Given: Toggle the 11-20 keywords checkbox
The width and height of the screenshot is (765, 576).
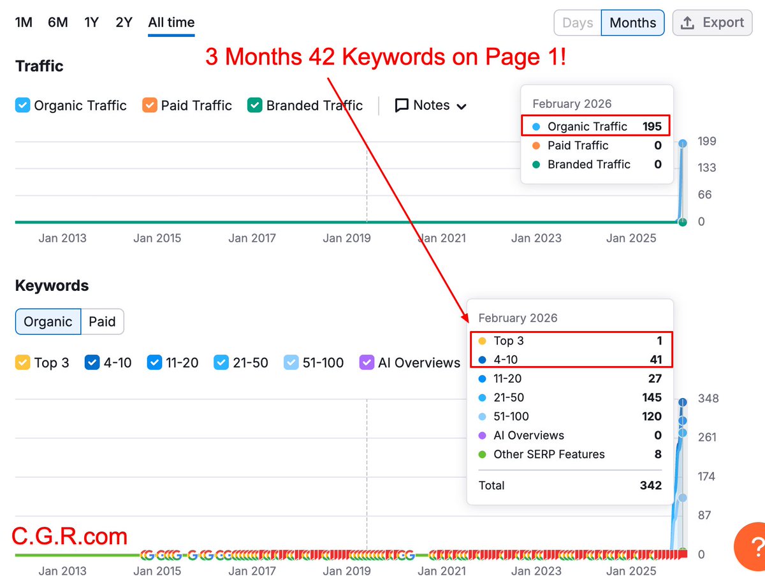Looking at the screenshot, I should tap(154, 363).
